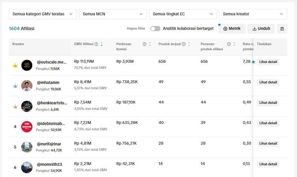Expand the Semua MCN dropdown

coord(113,14)
